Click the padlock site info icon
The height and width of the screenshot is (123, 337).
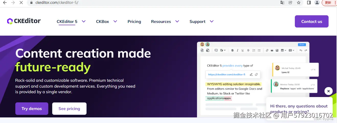pyautogui.click(x=32, y=3)
